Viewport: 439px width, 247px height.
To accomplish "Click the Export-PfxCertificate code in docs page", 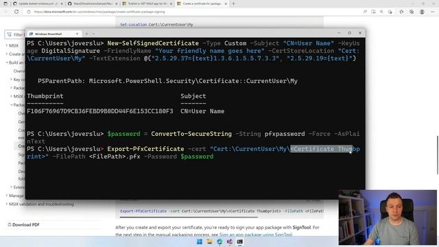I will [221, 211].
